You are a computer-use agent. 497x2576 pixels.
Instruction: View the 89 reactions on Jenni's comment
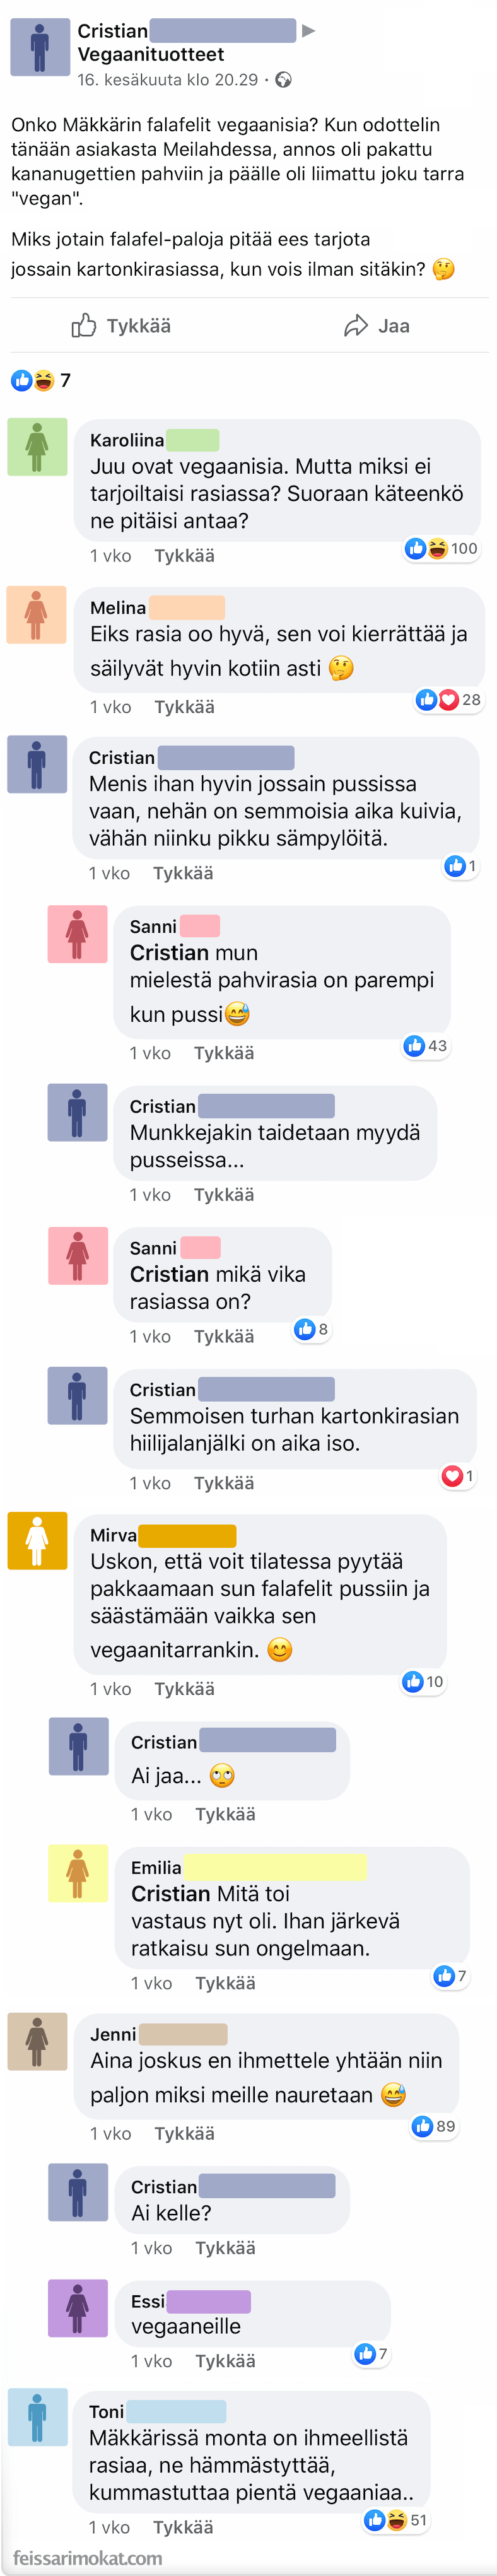tap(434, 2126)
